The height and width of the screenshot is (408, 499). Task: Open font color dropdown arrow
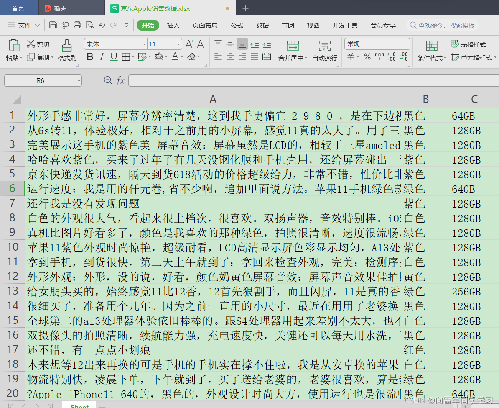click(182, 57)
